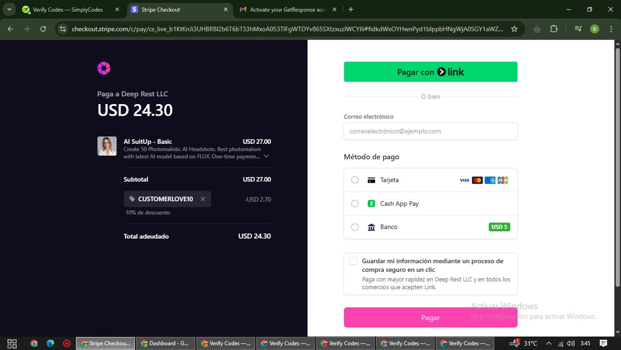Open the Chrome three-dot menu
Screen dimensions: 621x350
click(611, 29)
